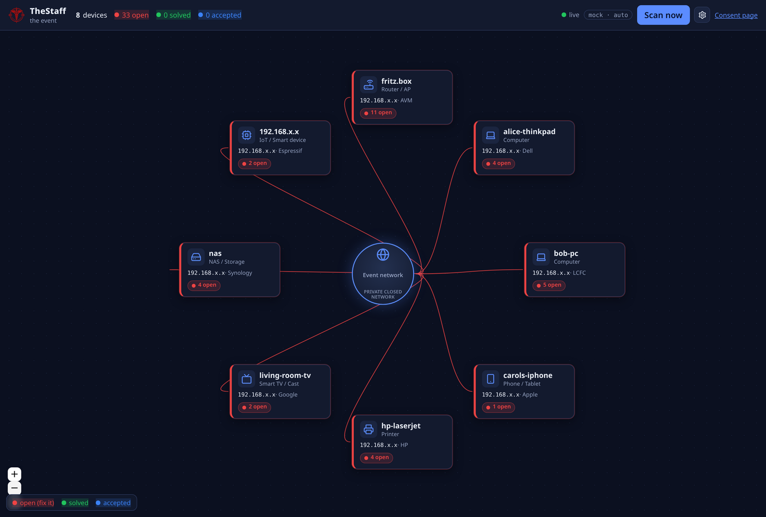
Task: Open the 5 open badge on bob-pc
Action: (x=549, y=285)
